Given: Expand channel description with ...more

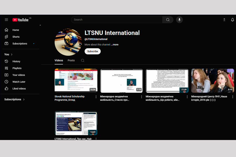Looking at the screenshot, I should tap(115, 45).
